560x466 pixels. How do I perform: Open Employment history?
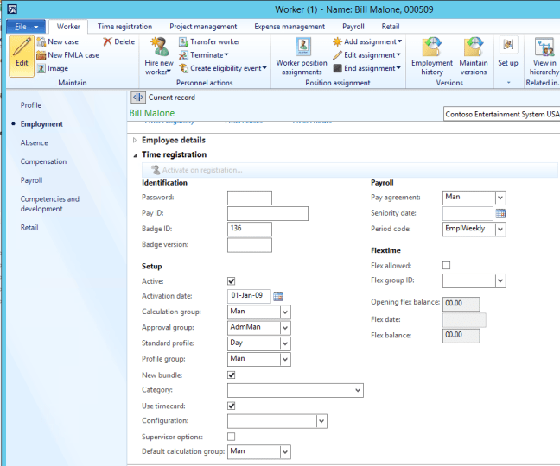pos(431,50)
